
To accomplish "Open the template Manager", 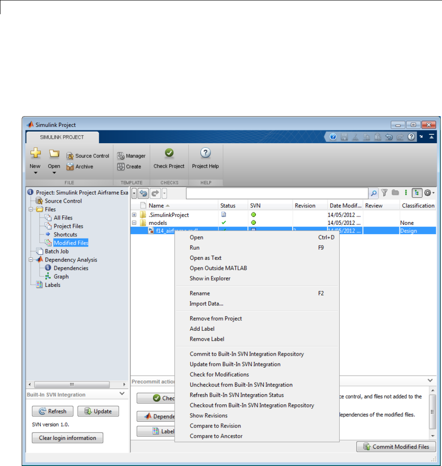I will (x=131, y=156).
